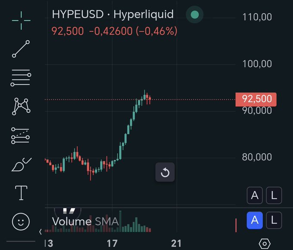This screenshot has width=293, height=250.
Task: Select the crosshair cursor tool
Action: click(21, 20)
